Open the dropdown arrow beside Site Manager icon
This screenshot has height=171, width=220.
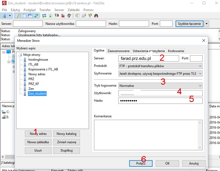coord(10,16)
